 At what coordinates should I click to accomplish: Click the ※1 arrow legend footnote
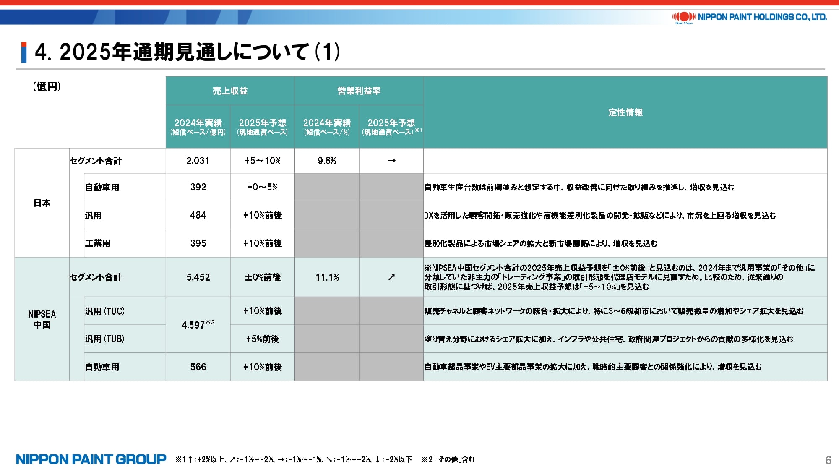pyautogui.click(x=294, y=459)
